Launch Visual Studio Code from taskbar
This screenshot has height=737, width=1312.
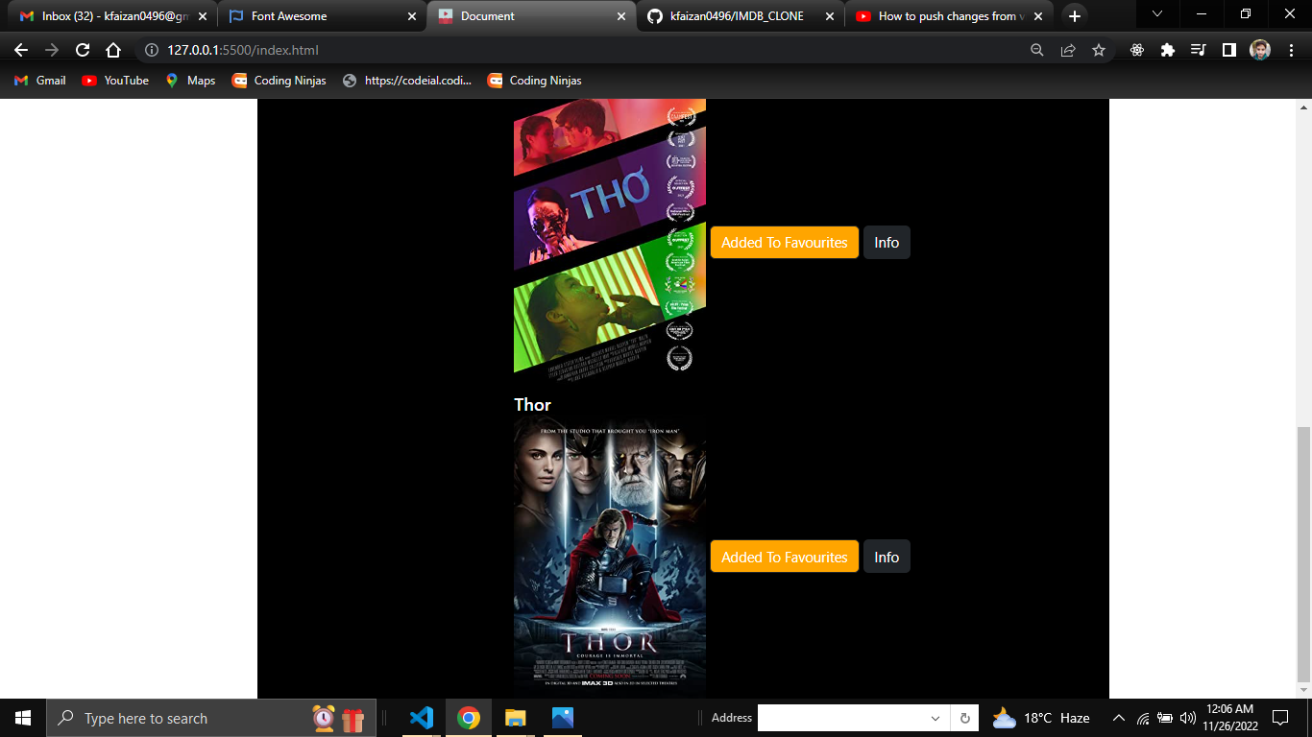click(x=422, y=717)
